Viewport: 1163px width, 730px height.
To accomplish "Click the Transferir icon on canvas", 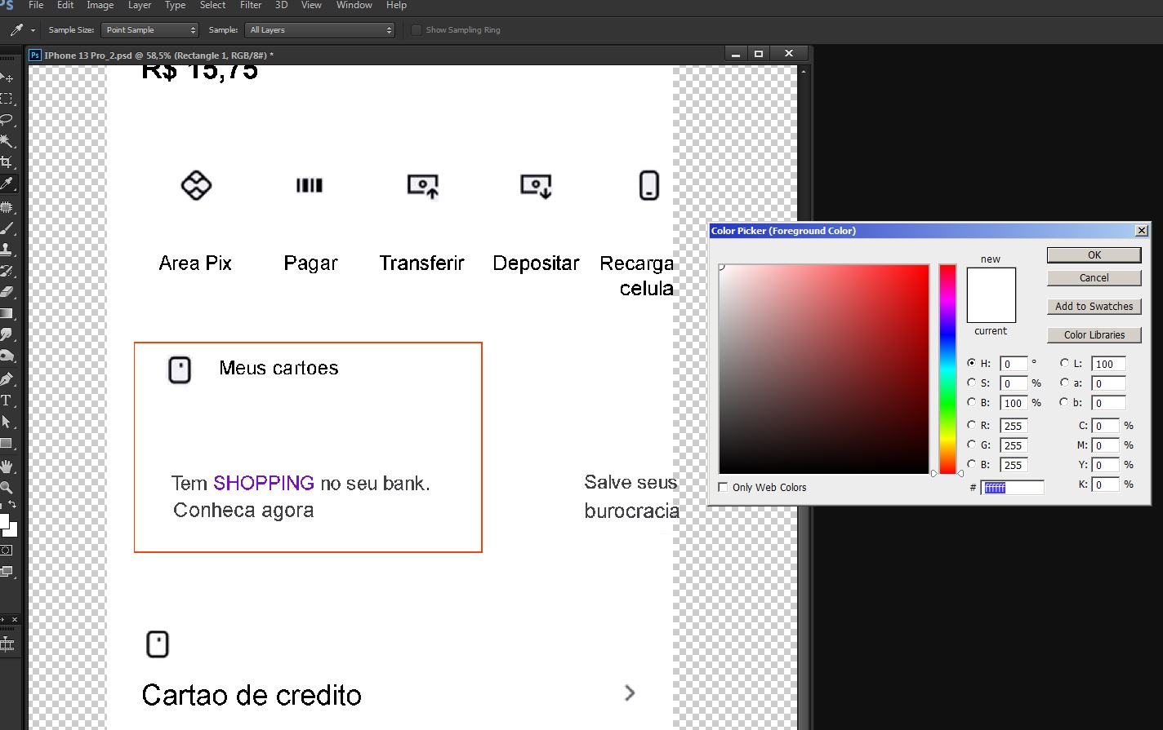I will (423, 186).
